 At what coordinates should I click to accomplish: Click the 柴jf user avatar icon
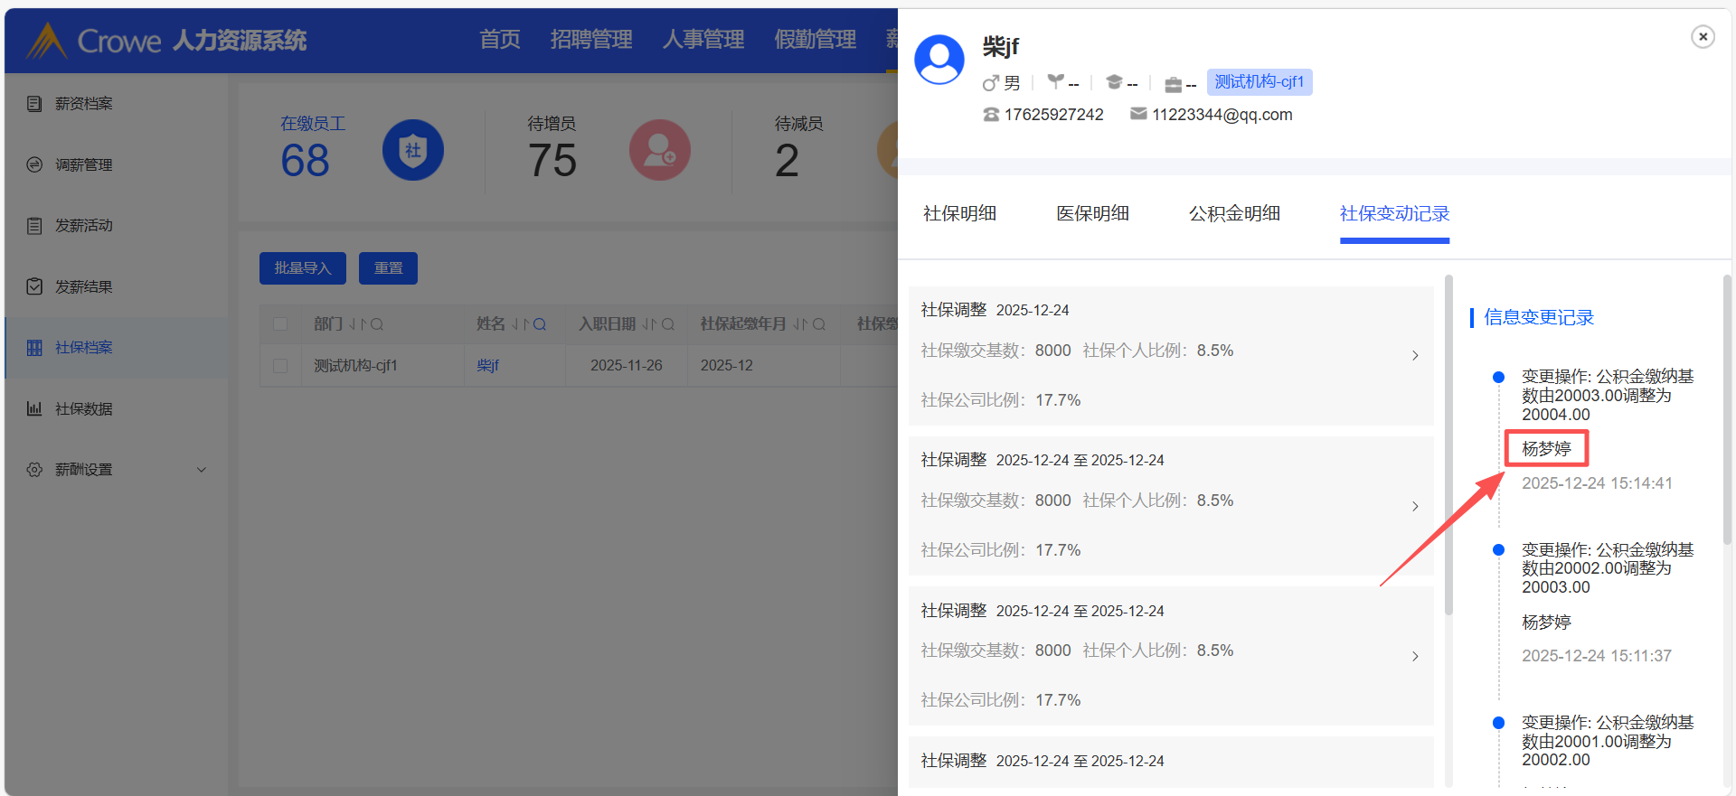[x=939, y=60]
